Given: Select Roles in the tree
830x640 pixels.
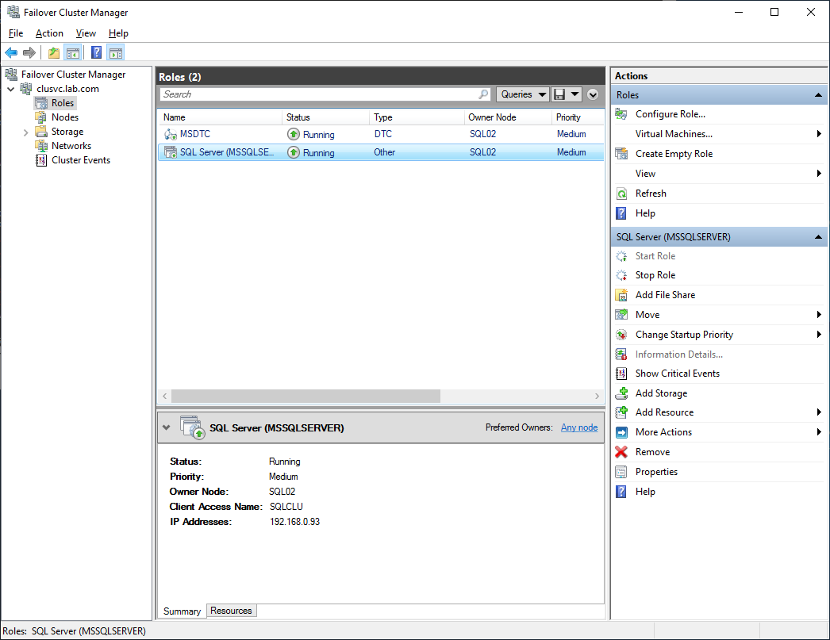Looking at the screenshot, I should pyautogui.click(x=63, y=103).
